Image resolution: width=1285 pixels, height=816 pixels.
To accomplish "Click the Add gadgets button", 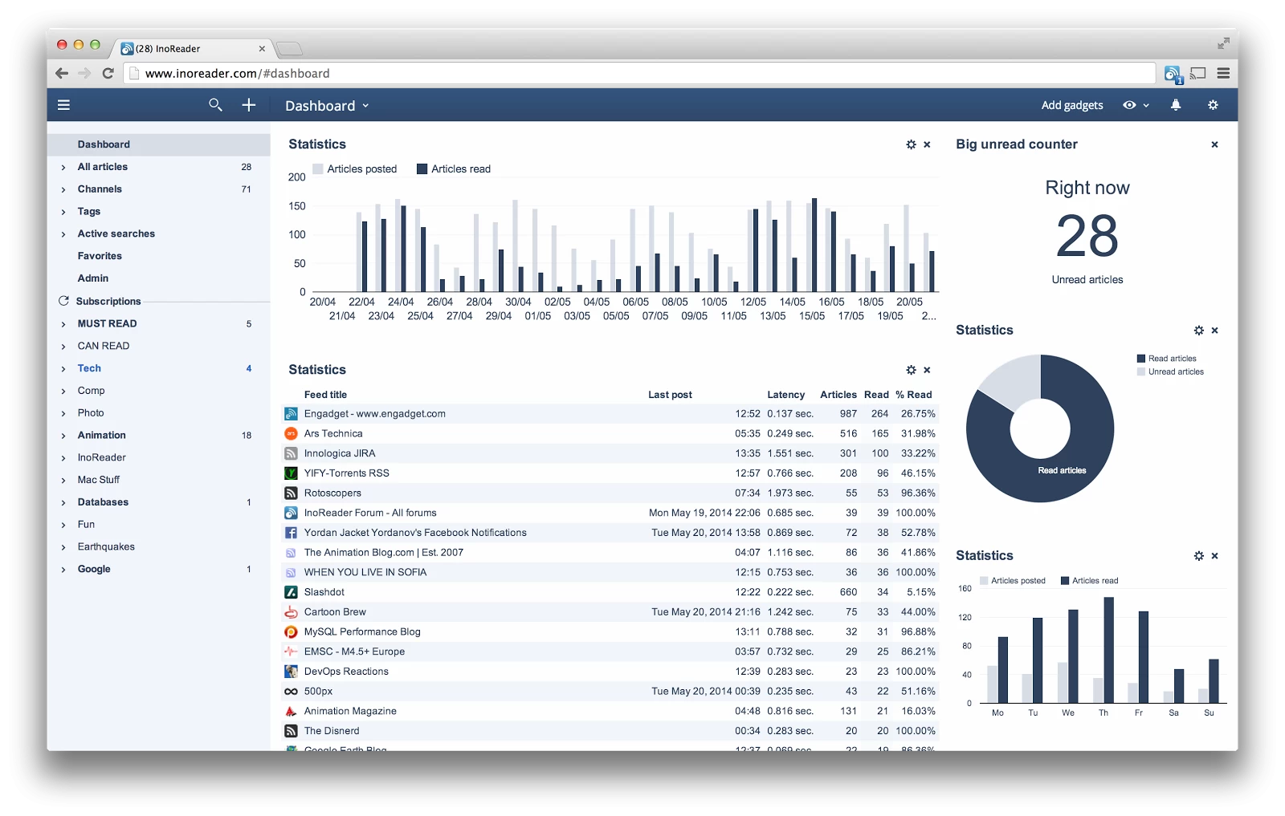I will [x=1071, y=105].
